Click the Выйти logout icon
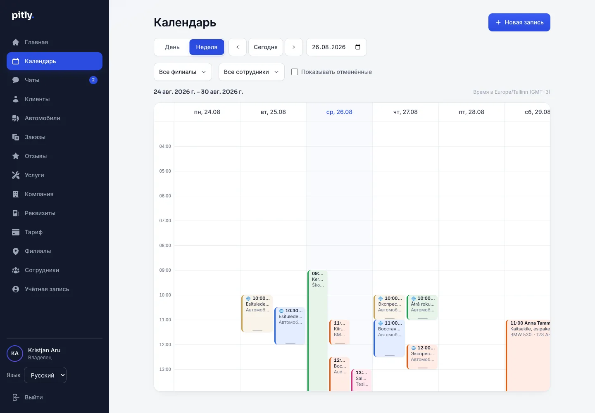 16,397
